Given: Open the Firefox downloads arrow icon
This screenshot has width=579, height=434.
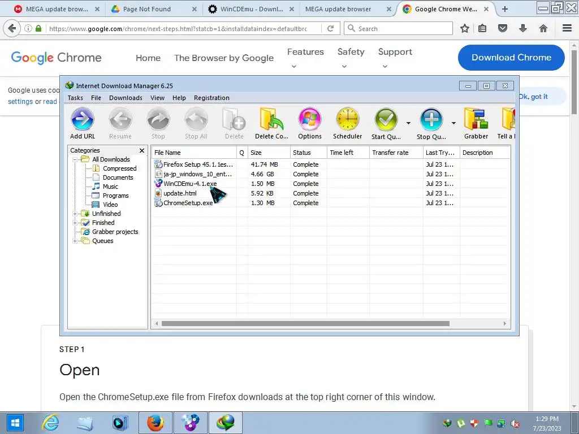Looking at the screenshot, I should [523, 28].
